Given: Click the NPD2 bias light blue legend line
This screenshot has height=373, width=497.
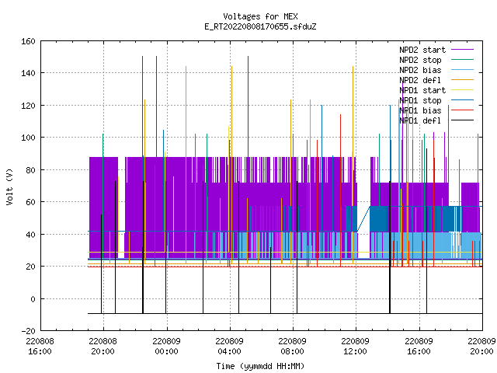Looking at the screenshot, I should point(462,70).
